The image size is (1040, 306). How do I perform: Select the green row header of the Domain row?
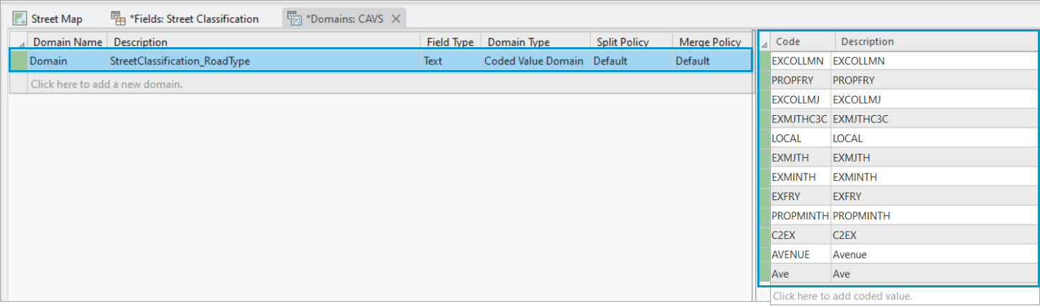17,61
